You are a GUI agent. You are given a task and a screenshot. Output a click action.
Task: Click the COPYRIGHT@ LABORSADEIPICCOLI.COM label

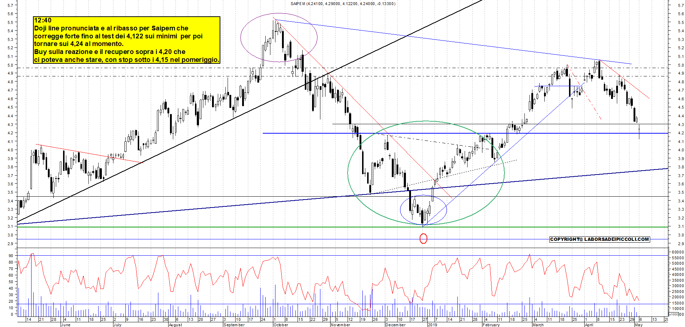pyautogui.click(x=599, y=239)
